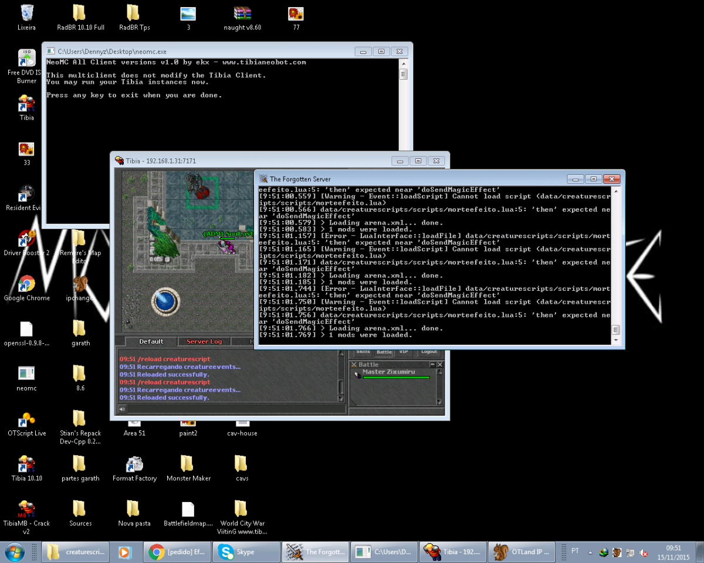Launch Resident Evil shortcut
This screenshot has width=704, height=563.
23,198
